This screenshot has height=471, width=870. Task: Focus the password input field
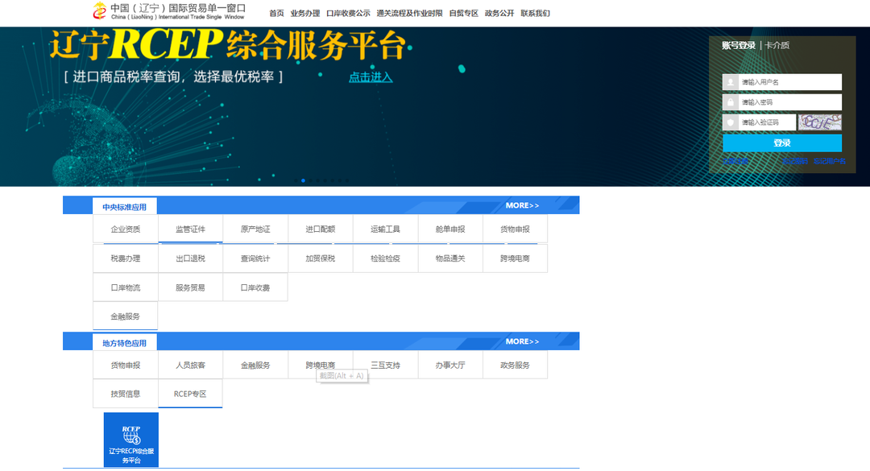pyautogui.click(x=790, y=102)
